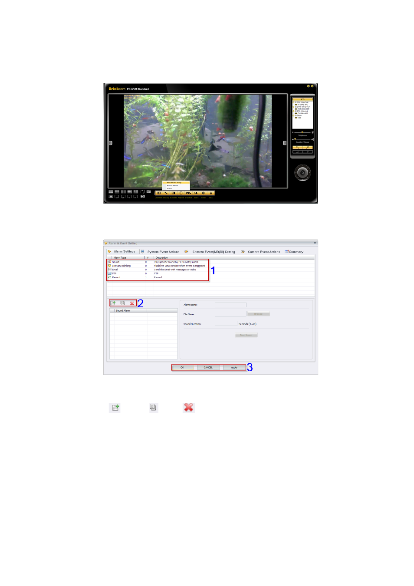This screenshot has width=414, height=586.
Task: Click the add new alarm icon
Action: pos(113,303)
